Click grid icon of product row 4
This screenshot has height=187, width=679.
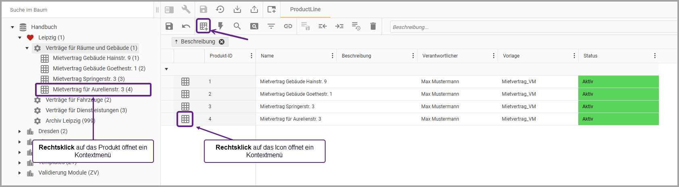point(185,119)
